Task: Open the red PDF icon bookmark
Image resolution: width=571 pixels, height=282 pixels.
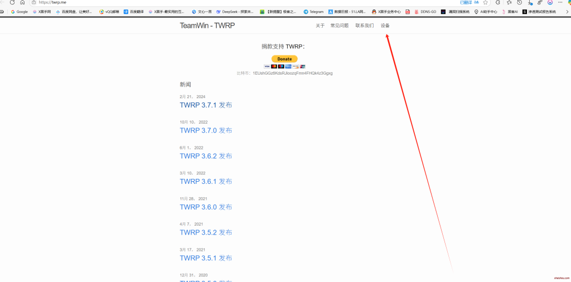Action: 408,12
